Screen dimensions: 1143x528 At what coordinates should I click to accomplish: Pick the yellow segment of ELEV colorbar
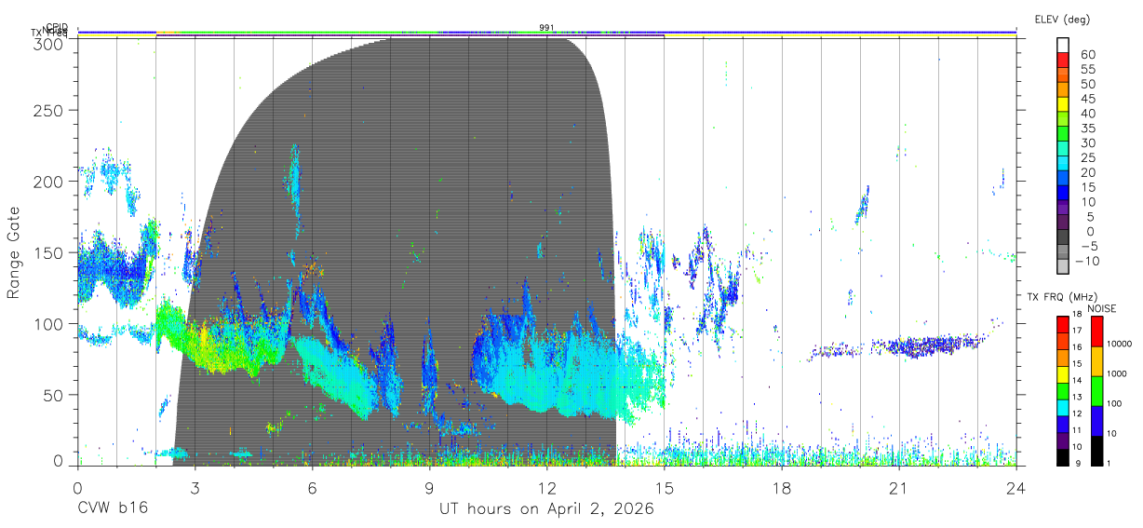[x=1063, y=105]
